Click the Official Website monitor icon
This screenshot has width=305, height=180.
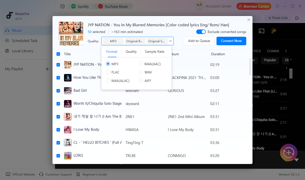tap(8, 174)
